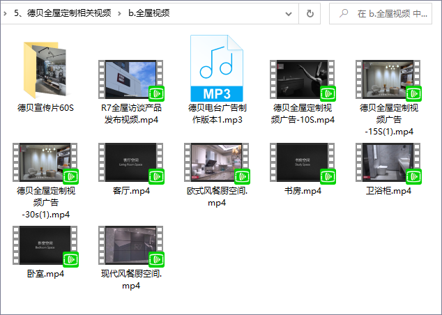This screenshot has height=315, width=442.
Task: Click the 卧室.mp4 video icon
Action: [45, 245]
